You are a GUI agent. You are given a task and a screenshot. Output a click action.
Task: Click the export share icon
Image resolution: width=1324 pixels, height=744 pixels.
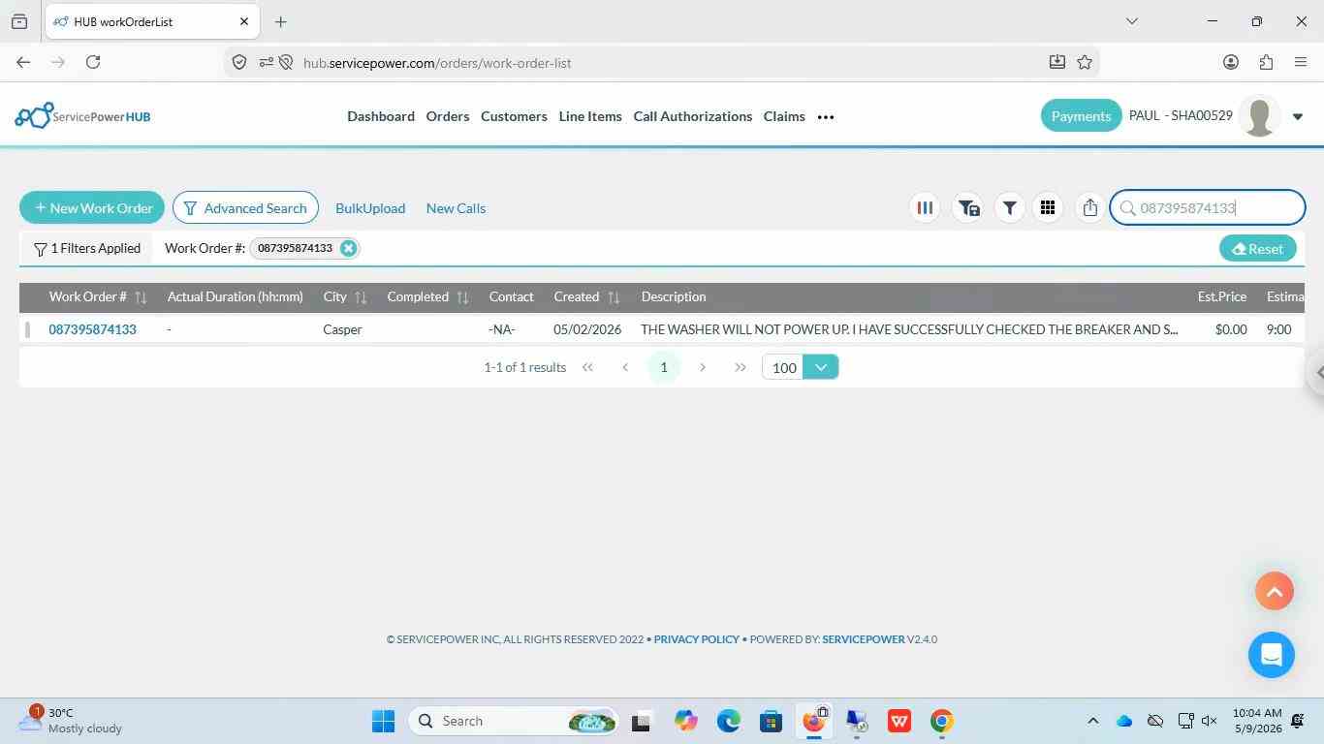1089,207
